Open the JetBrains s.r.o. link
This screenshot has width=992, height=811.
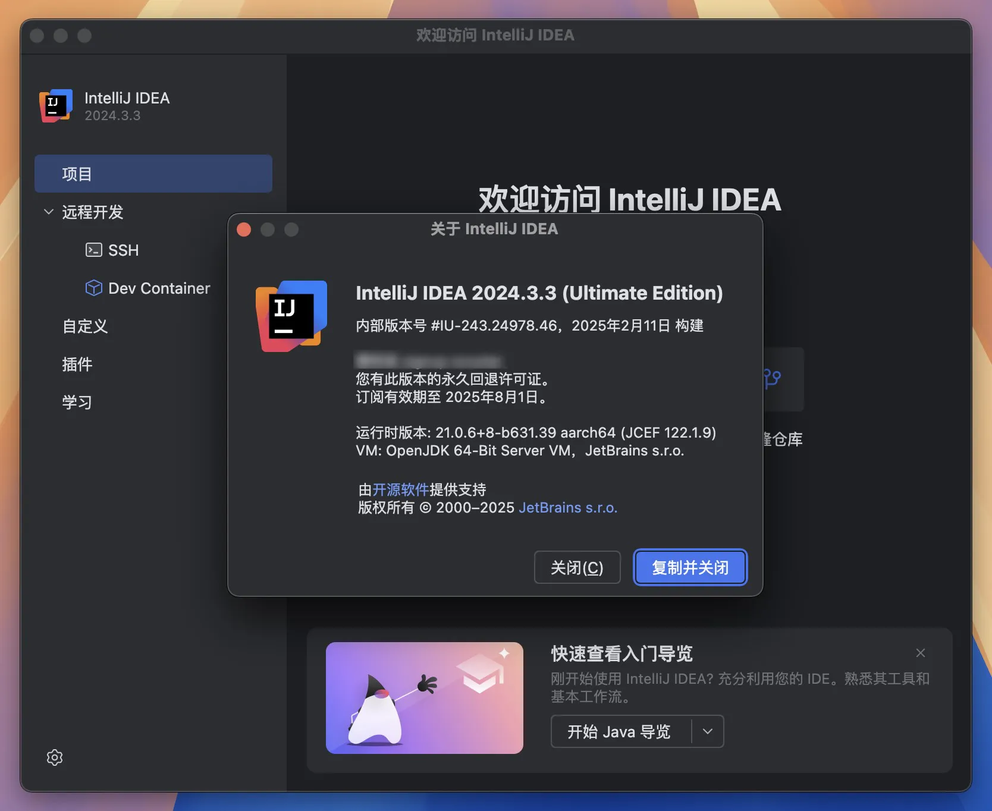coord(568,507)
